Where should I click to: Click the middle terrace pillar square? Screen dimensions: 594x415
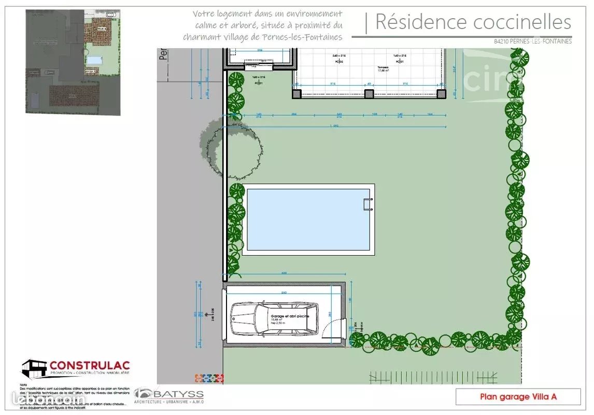(369, 94)
